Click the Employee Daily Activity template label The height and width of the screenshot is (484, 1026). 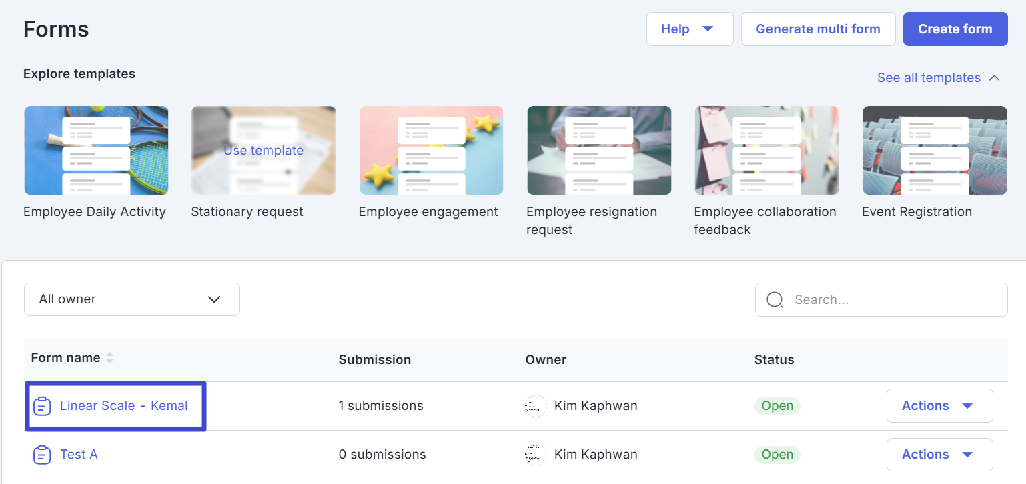click(95, 212)
